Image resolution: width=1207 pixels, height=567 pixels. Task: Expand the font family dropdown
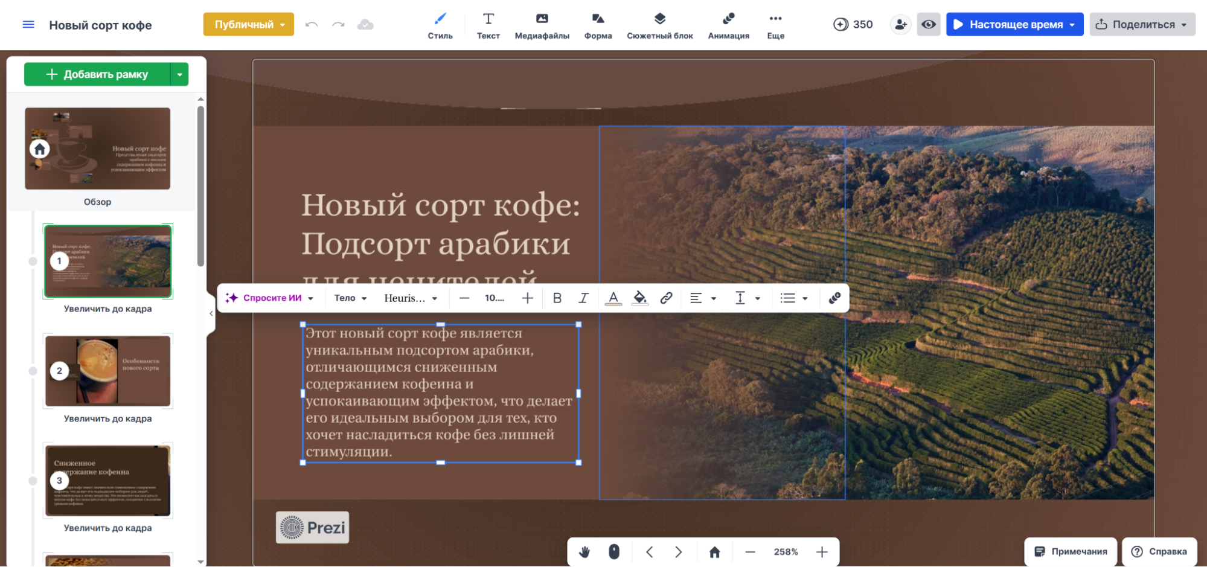pos(411,298)
